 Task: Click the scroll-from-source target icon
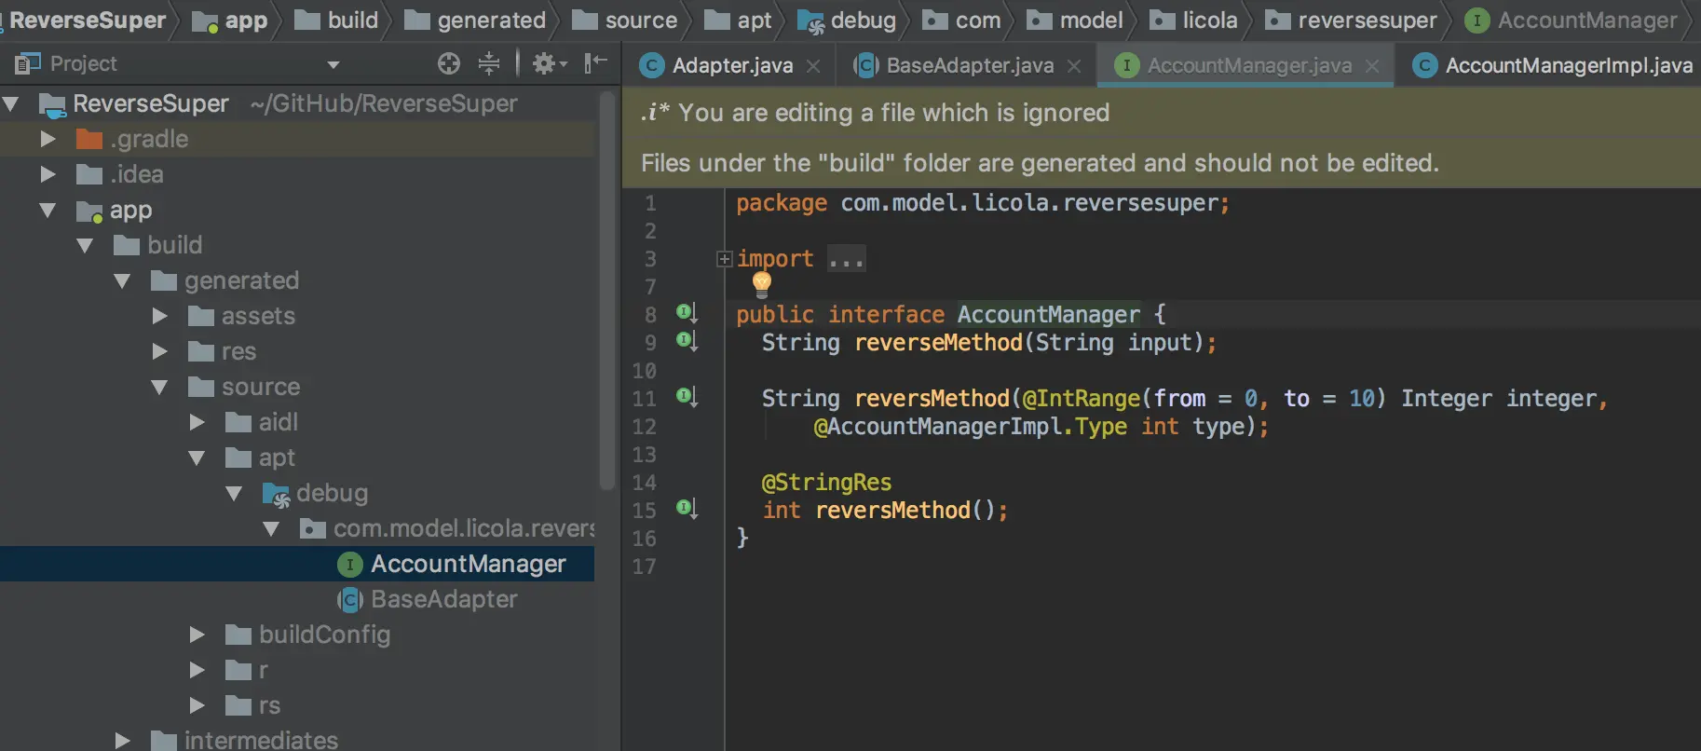pyautogui.click(x=449, y=63)
